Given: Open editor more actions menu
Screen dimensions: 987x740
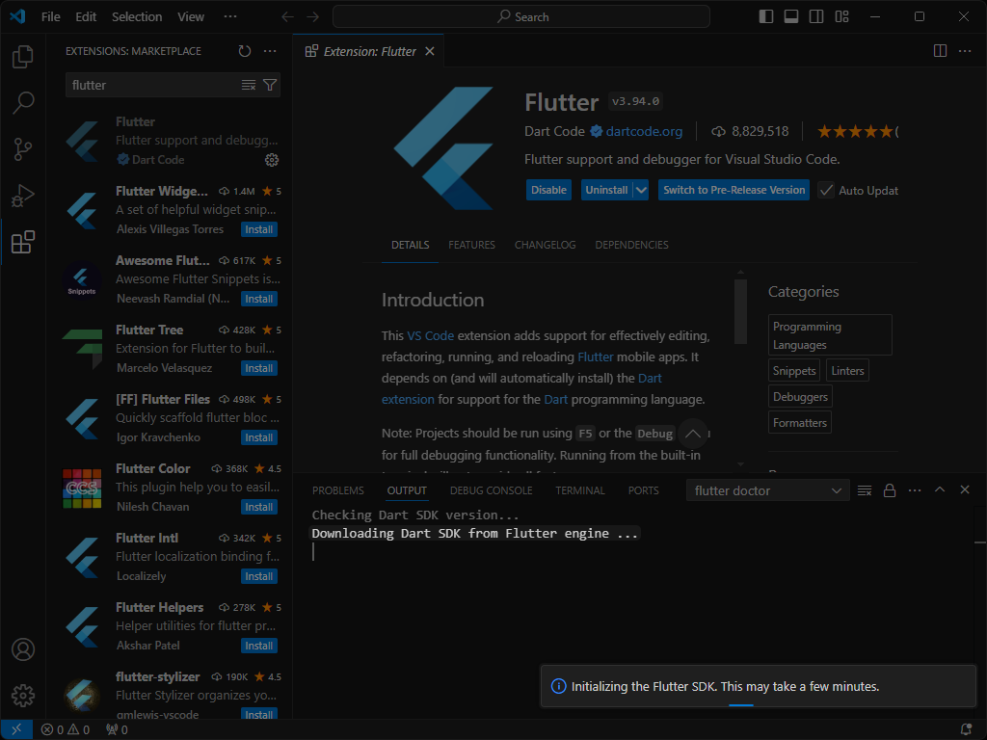Looking at the screenshot, I should tap(965, 51).
